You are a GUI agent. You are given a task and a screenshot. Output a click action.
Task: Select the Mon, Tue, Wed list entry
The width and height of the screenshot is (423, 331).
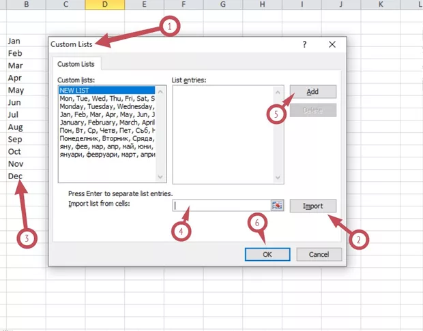click(x=107, y=98)
